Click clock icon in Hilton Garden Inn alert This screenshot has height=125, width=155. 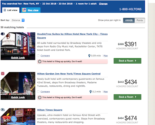point(40,97)
